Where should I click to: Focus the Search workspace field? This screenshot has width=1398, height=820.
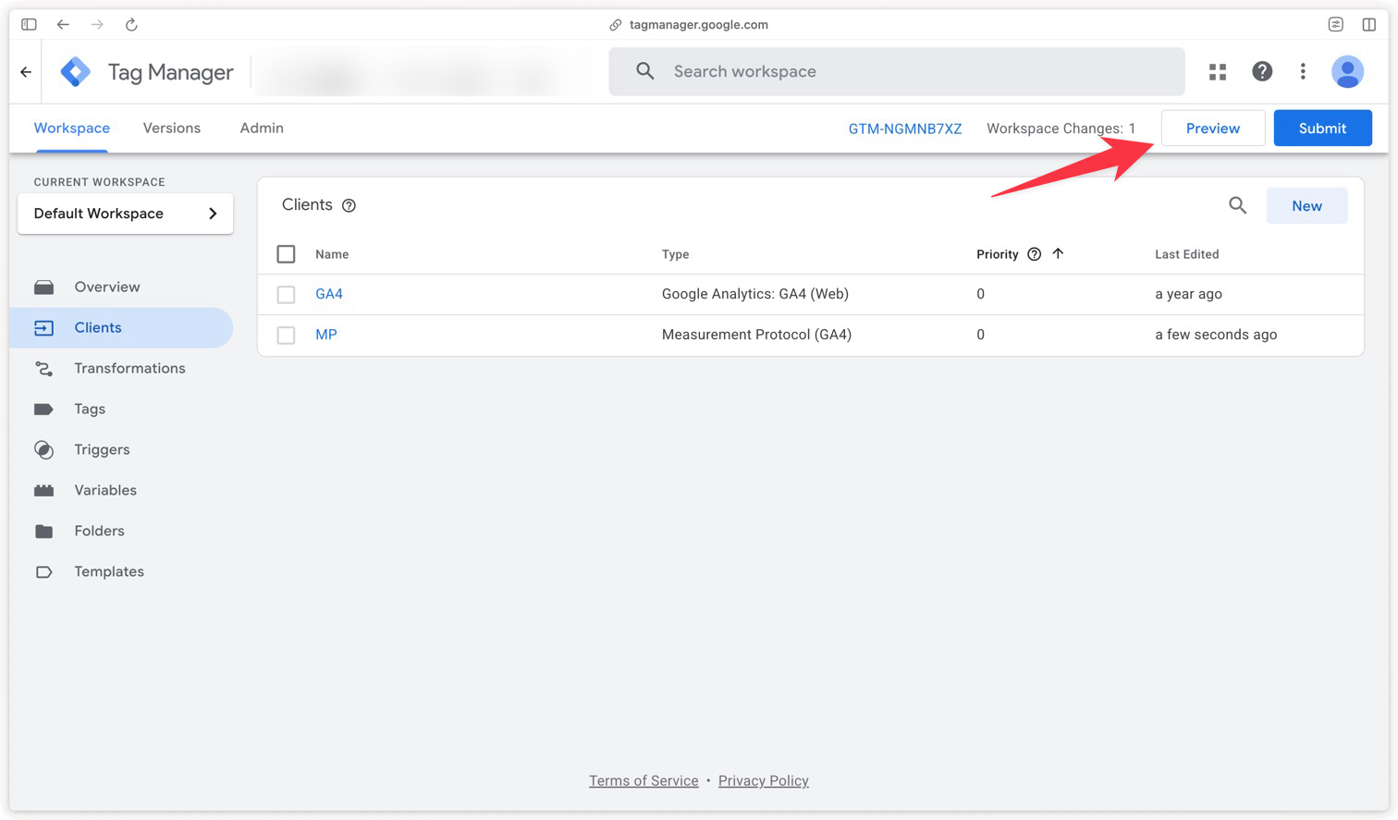coord(897,71)
